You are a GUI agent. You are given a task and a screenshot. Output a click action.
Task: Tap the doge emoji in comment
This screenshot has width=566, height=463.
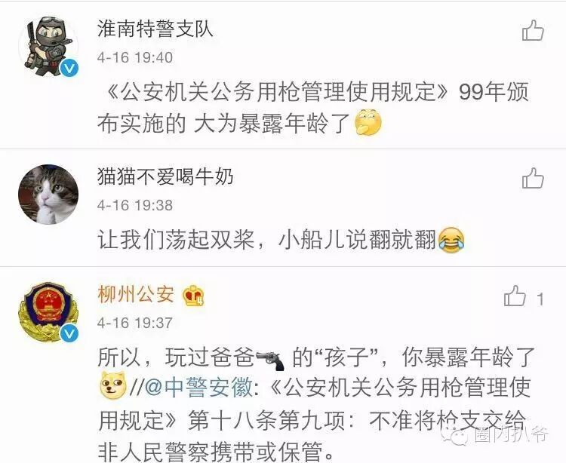(112, 385)
